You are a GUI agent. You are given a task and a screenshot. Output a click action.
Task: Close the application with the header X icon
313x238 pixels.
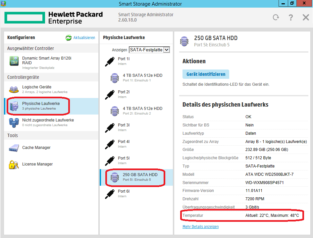click(306, 17)
